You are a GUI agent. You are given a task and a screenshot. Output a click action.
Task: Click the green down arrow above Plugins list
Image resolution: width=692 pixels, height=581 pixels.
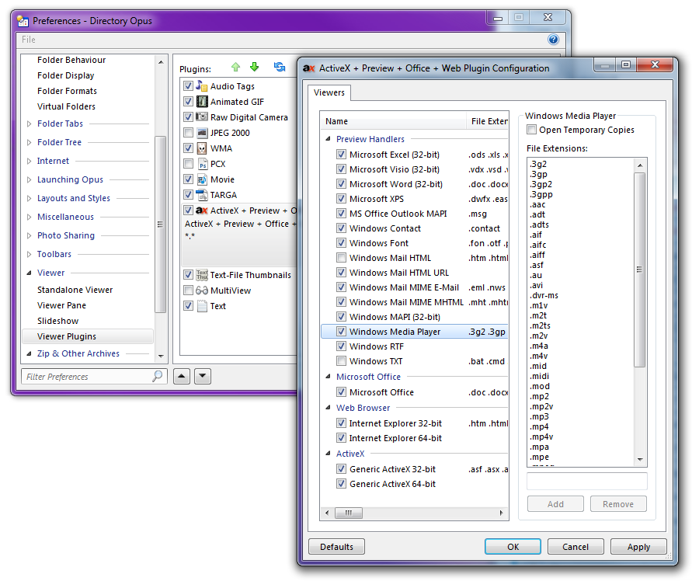point(254,67)
